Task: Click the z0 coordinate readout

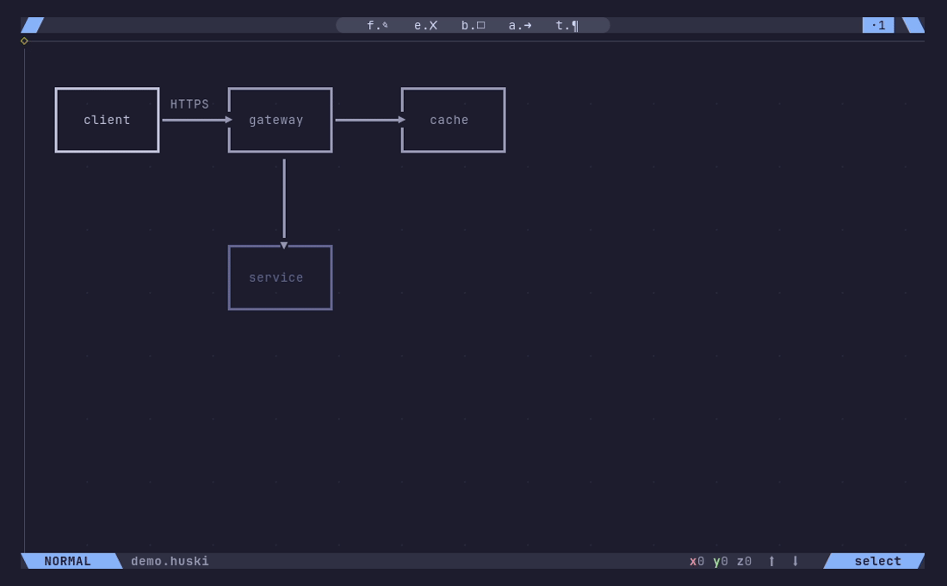Action: 744,561
